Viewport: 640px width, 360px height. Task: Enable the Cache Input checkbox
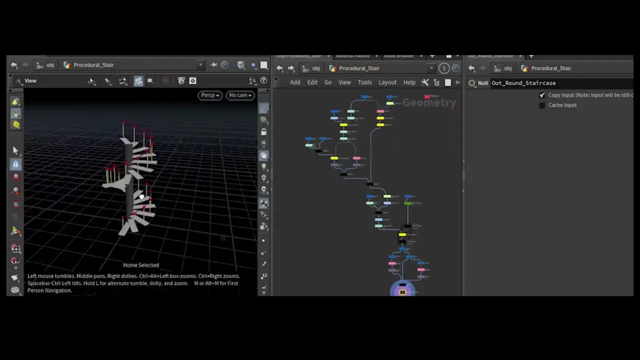coord(542,105)
